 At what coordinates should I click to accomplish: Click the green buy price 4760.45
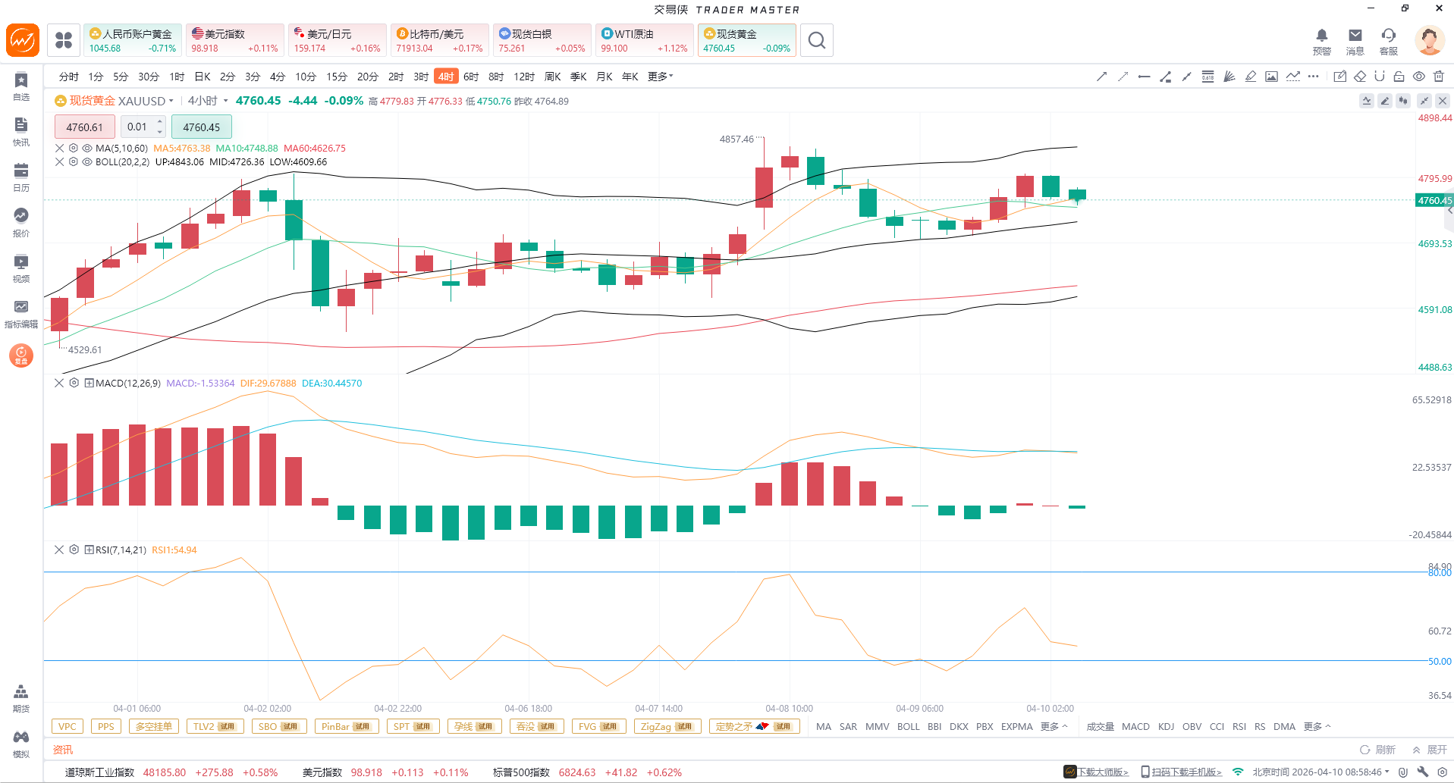click(x=201, y=127)
